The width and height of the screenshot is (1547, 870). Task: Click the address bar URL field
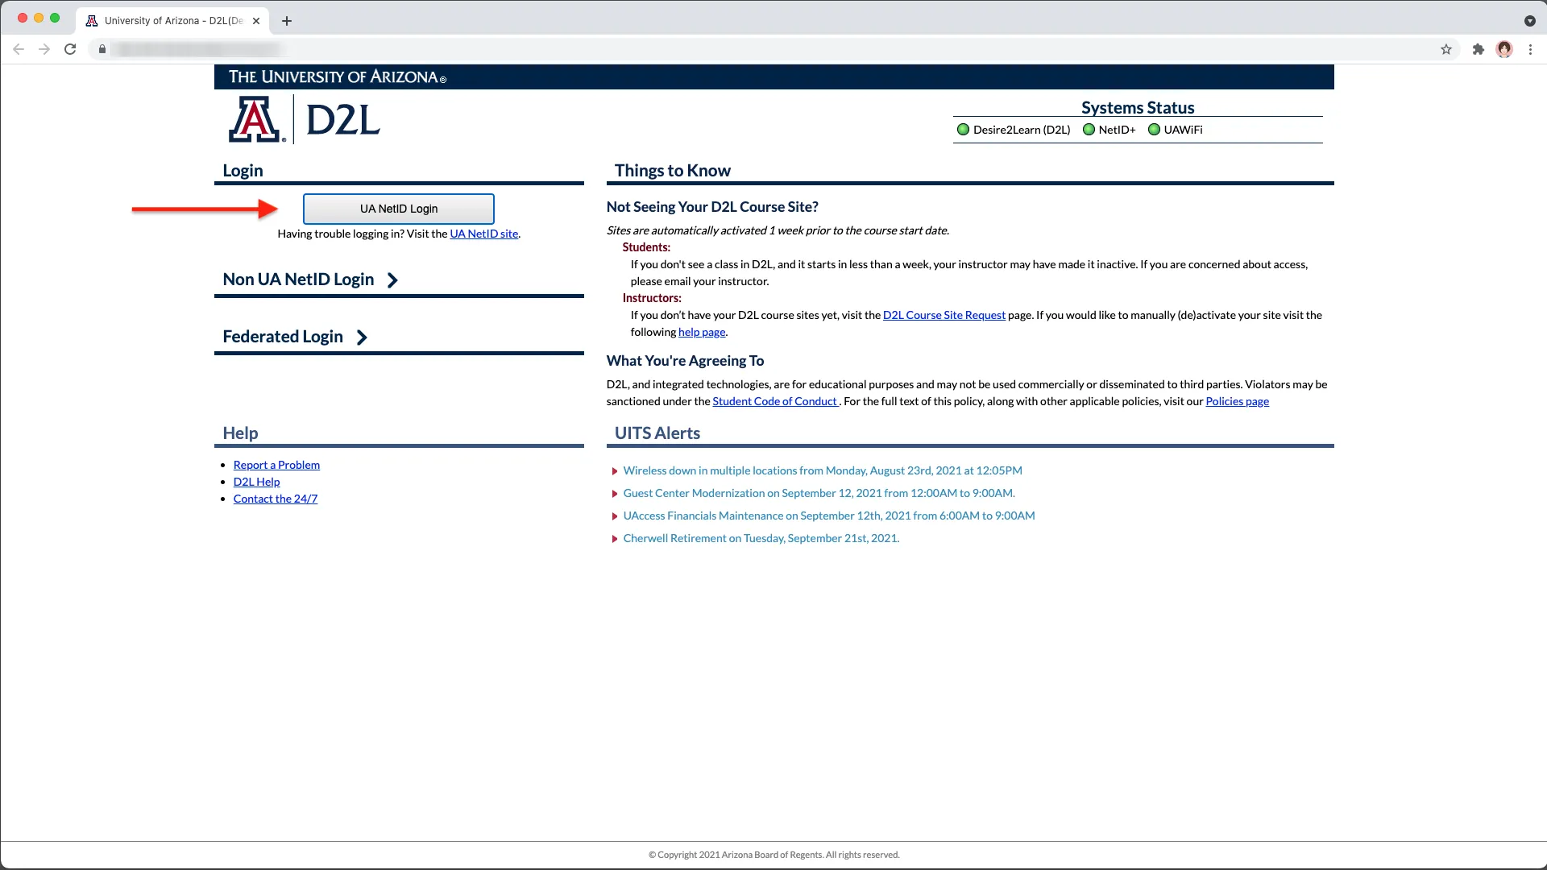(773, 49)
